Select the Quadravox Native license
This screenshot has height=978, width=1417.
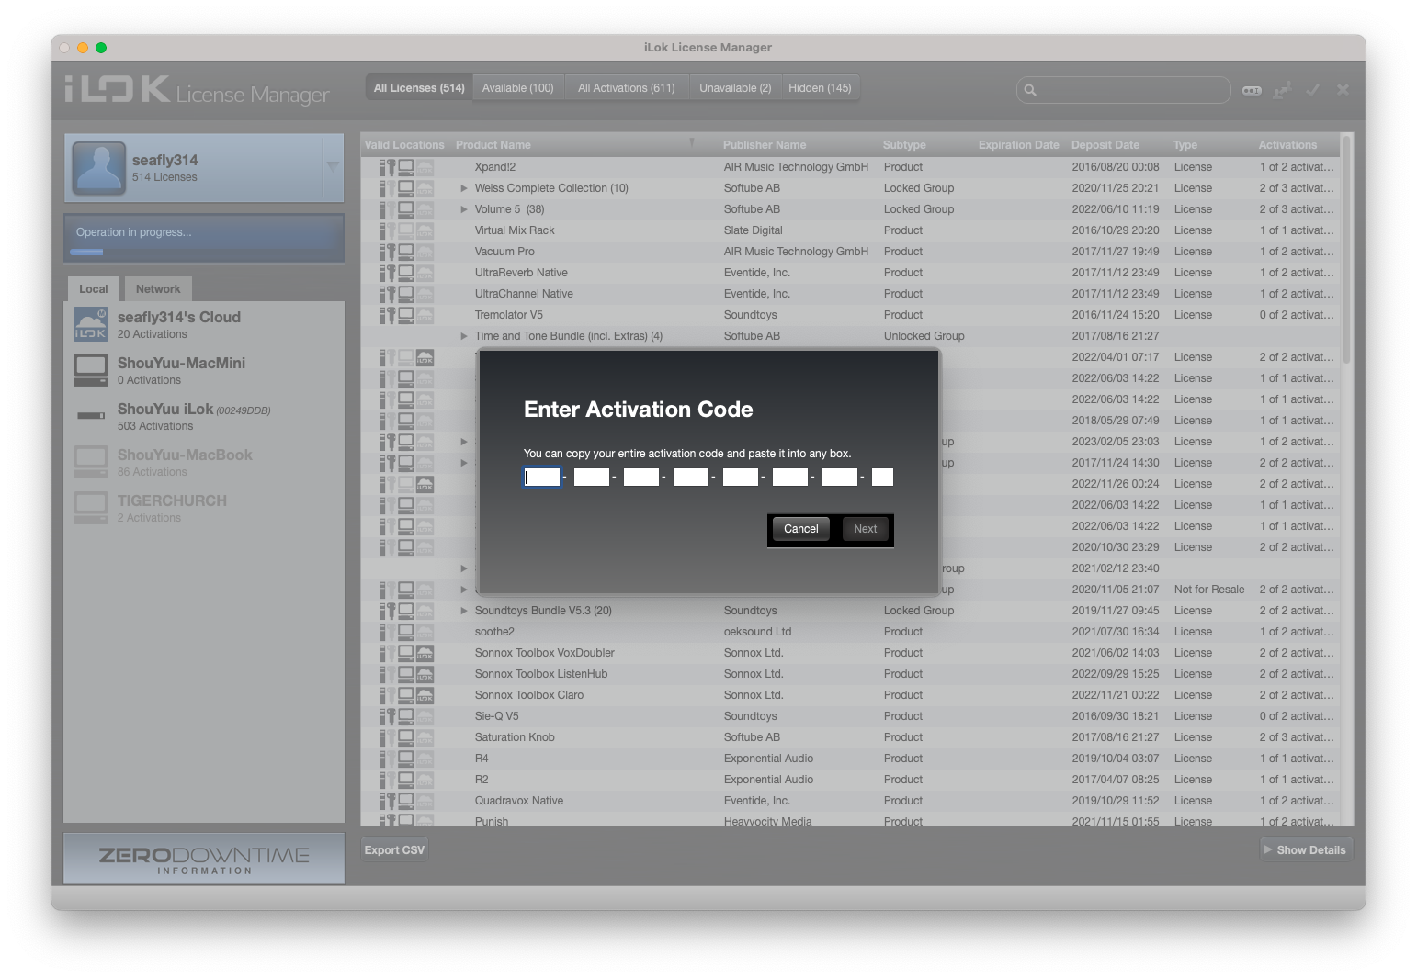[x=850, y=801]
